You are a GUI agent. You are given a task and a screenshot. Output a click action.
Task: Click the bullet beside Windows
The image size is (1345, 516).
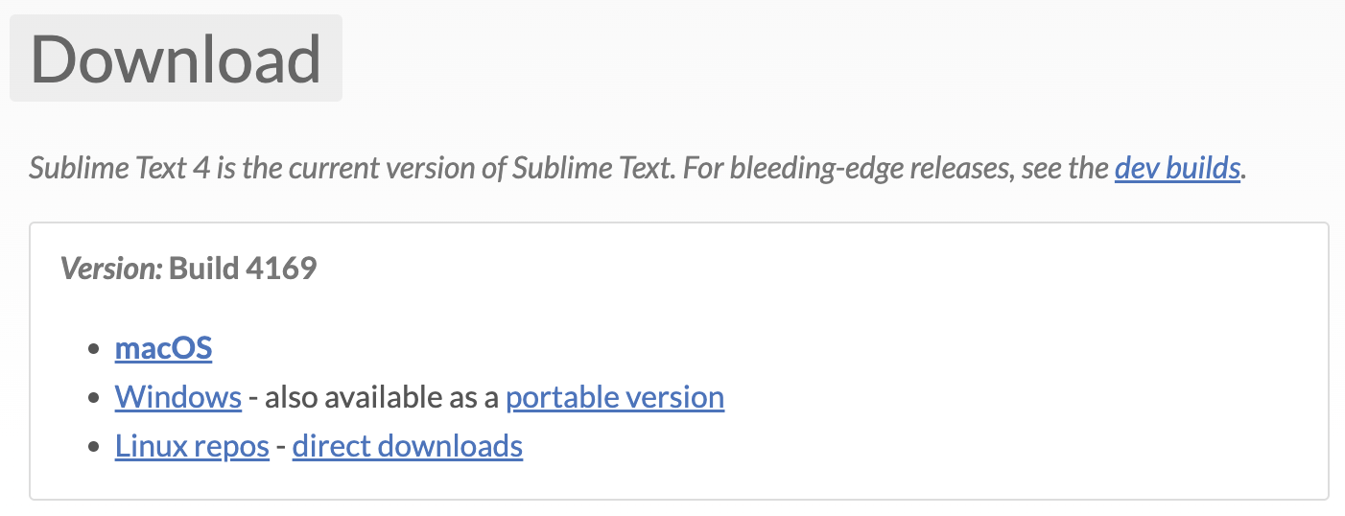94,398
